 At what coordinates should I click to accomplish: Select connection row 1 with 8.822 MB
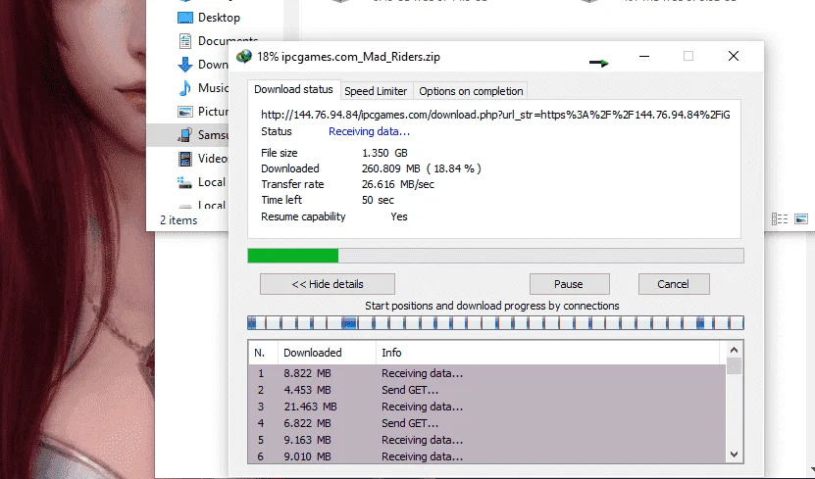[487, 373]
